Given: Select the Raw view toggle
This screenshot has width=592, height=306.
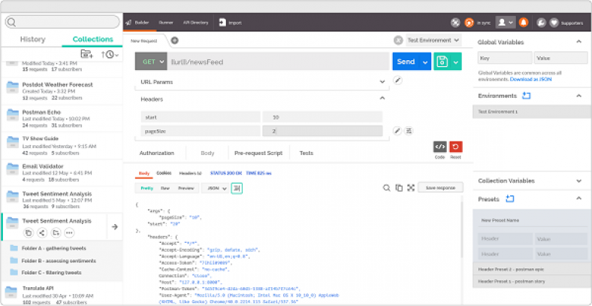Looking at the screenshot, I should click(x=165, y=188).
